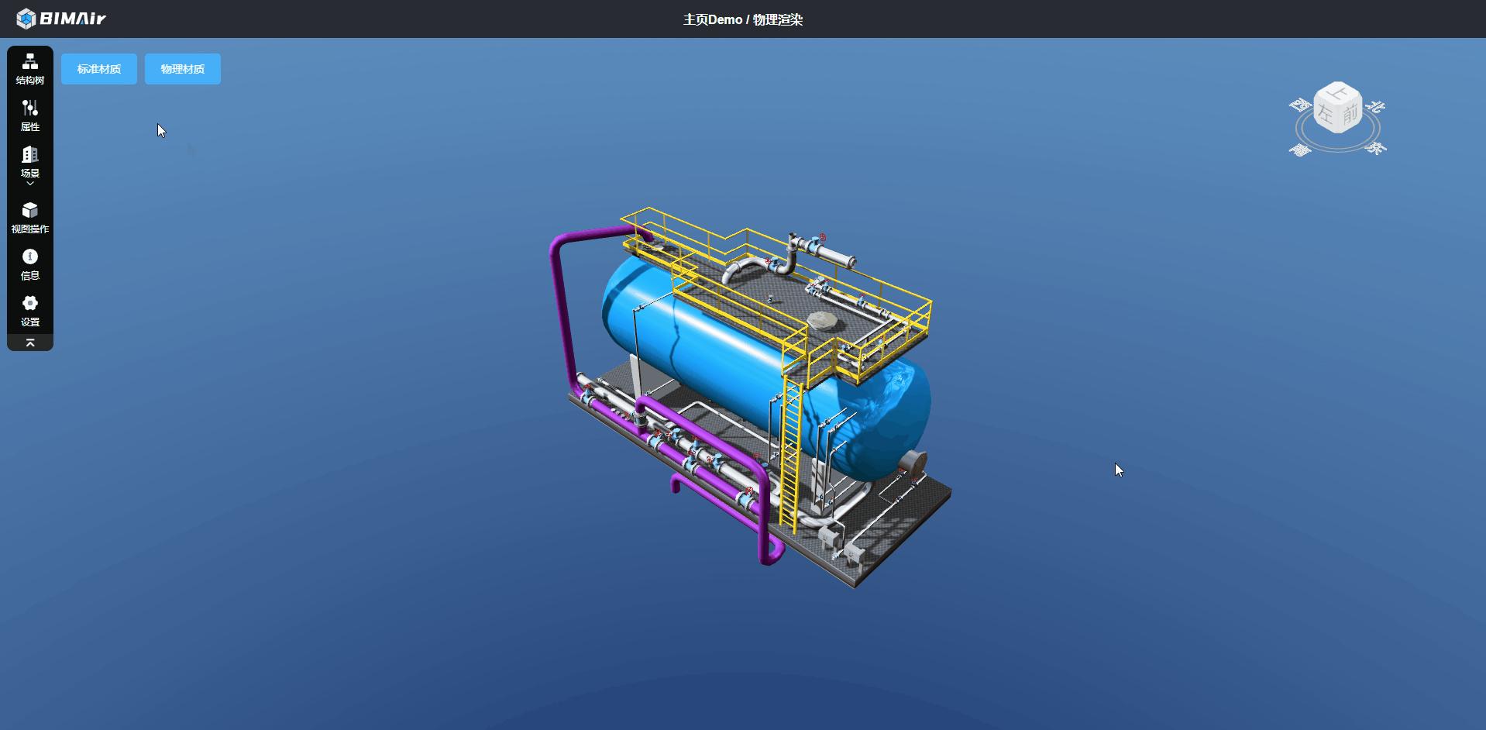Open the 视图操作 view operations tool
The image size is (1486, 730).
pyautogui.click(x=30, y=218)
